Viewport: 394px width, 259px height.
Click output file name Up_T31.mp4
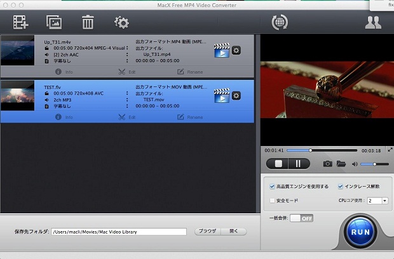point(157,54)
